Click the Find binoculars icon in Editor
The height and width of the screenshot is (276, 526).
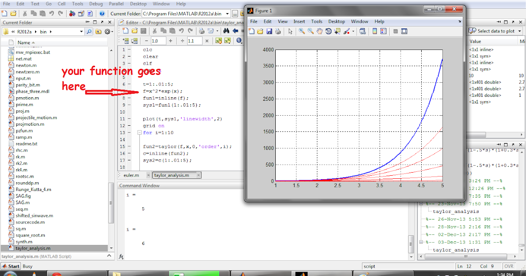226,31
